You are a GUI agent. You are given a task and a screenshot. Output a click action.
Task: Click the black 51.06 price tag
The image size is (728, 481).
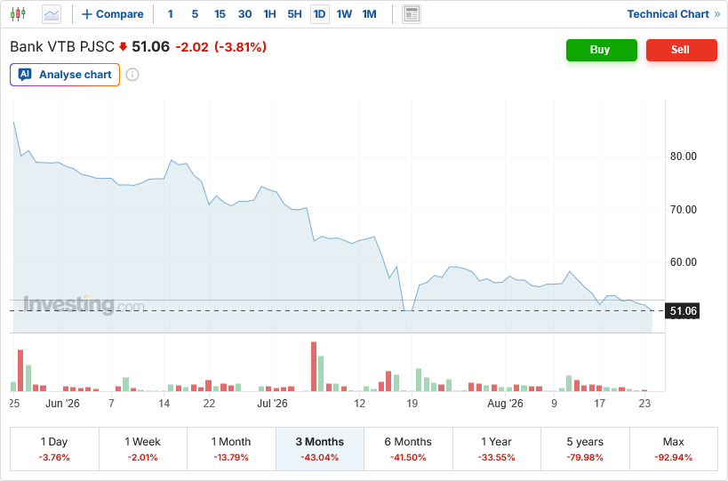(x=683, y=311)
